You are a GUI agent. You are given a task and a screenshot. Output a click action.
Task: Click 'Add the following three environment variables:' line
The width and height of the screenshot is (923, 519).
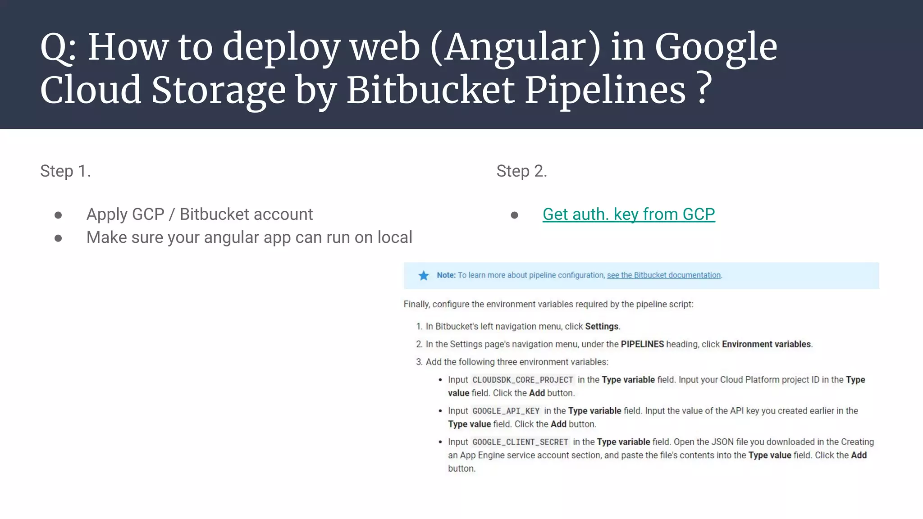517,362
